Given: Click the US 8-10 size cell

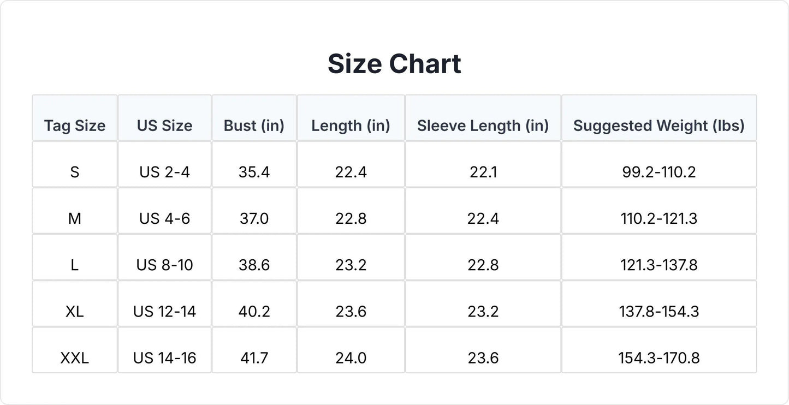Looking at the screenshot, I should tap(164, 257).
